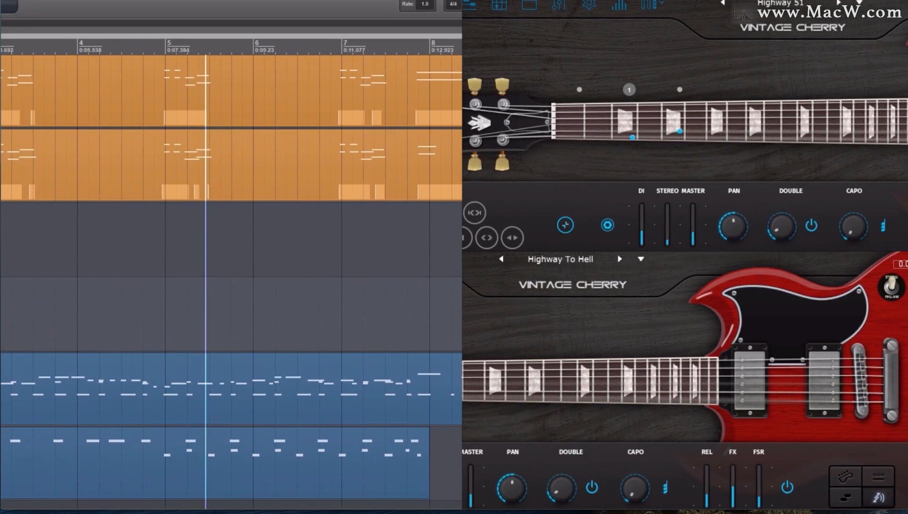Click the upper DOUBLE knob

782,226
